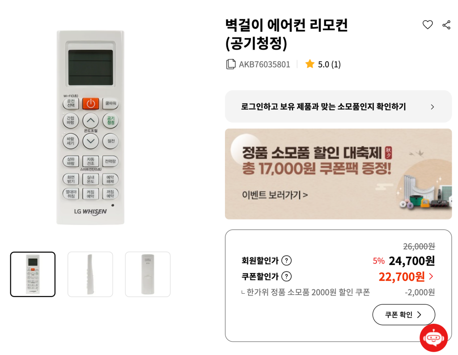
Task: Click the gold star rating icon
Action: pos(310,64)
